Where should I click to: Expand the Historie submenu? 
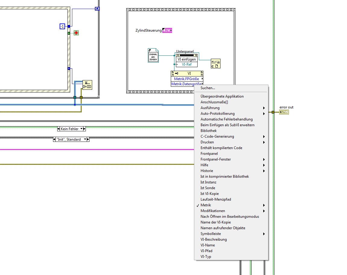pyautogui.click(x=231, y=171)
